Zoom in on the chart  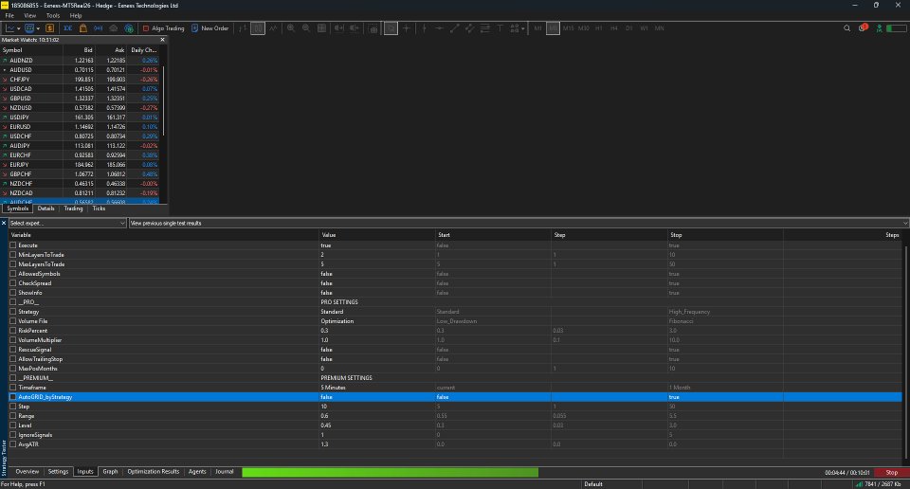pos(291,27)
